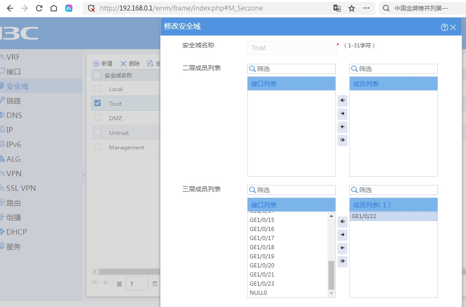The image size is (466, 307).
Task: Open the page translate icon in address bar
Action: point(337,8)
